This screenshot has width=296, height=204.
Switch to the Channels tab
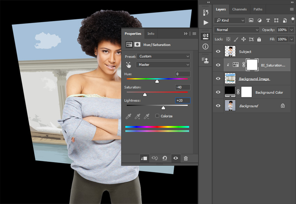(239, 9)
